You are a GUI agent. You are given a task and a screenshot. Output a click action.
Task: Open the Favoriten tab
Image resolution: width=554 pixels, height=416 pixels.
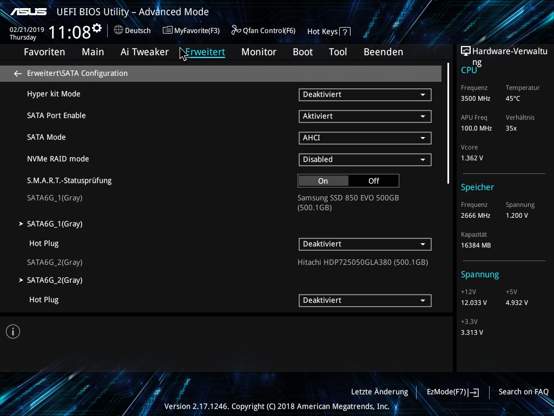coord(44,52)
